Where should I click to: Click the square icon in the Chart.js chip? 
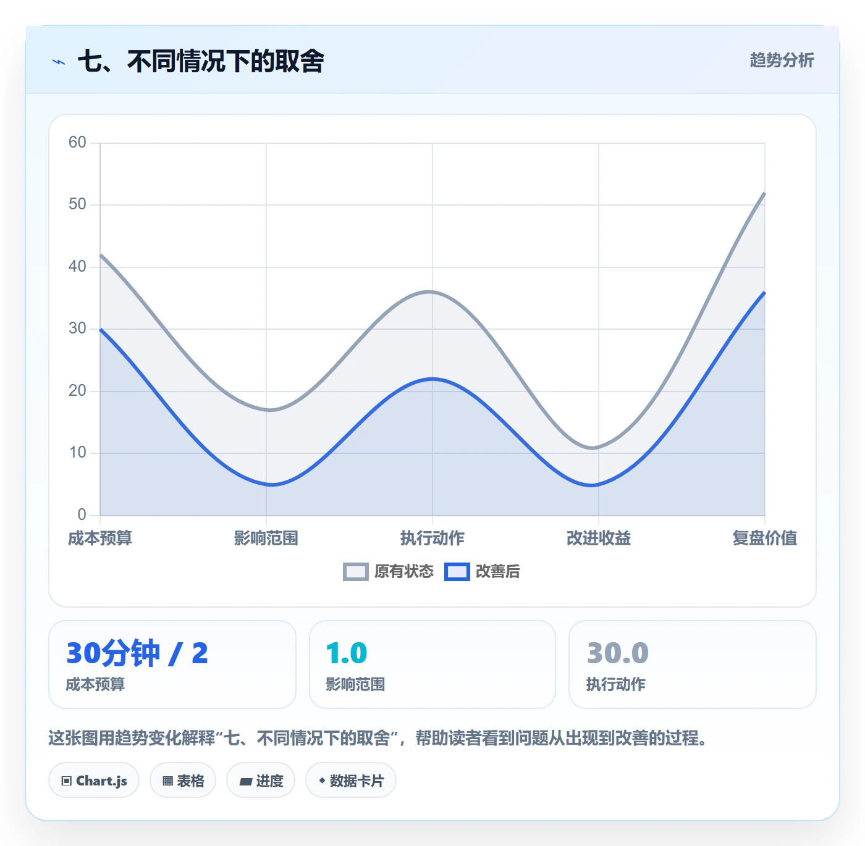pos(67,781)
